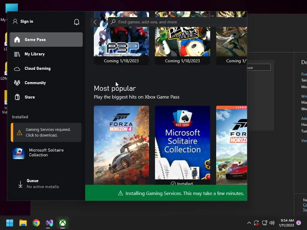This screenshot has height=230, width=307.
Task: Click the Cloud Gaming cloud icon
Action: point(17,69)
